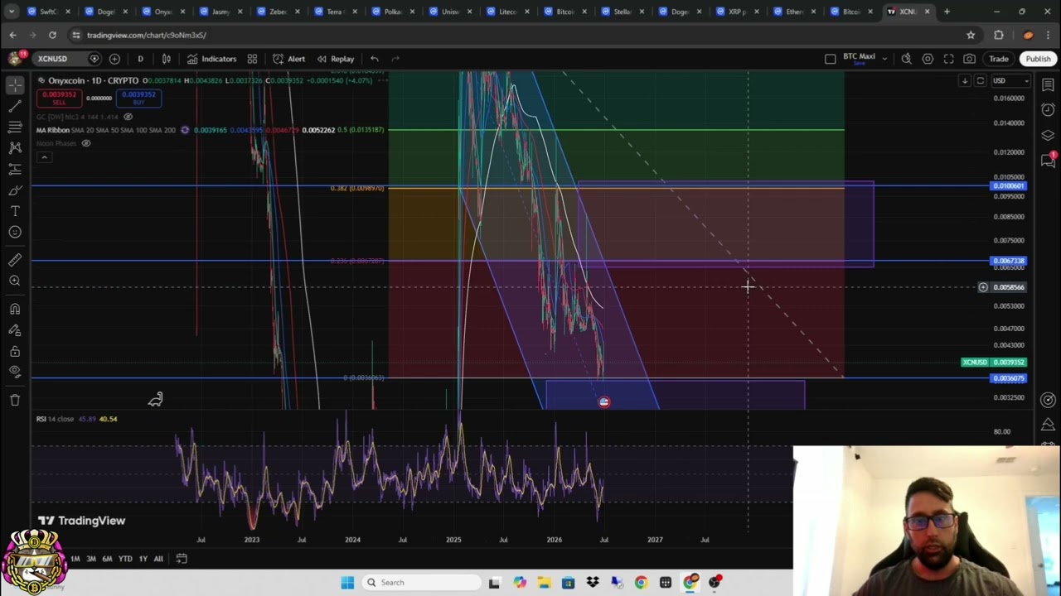The height and width of the screenshot is (596, 1061).
Task: Click the trash remove objects icon
Action: point(15,400)
